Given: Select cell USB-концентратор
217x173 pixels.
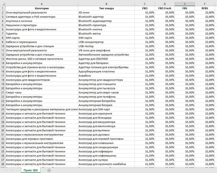Looking at the screenshot, I should (106, 42).
